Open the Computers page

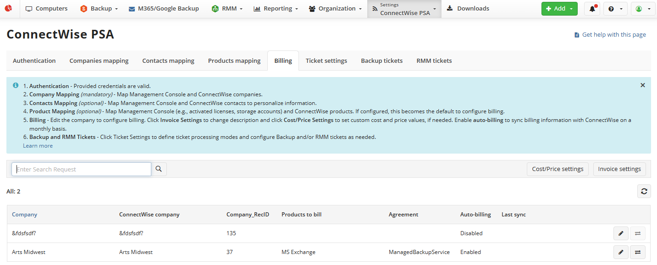[x=46, y=9]
